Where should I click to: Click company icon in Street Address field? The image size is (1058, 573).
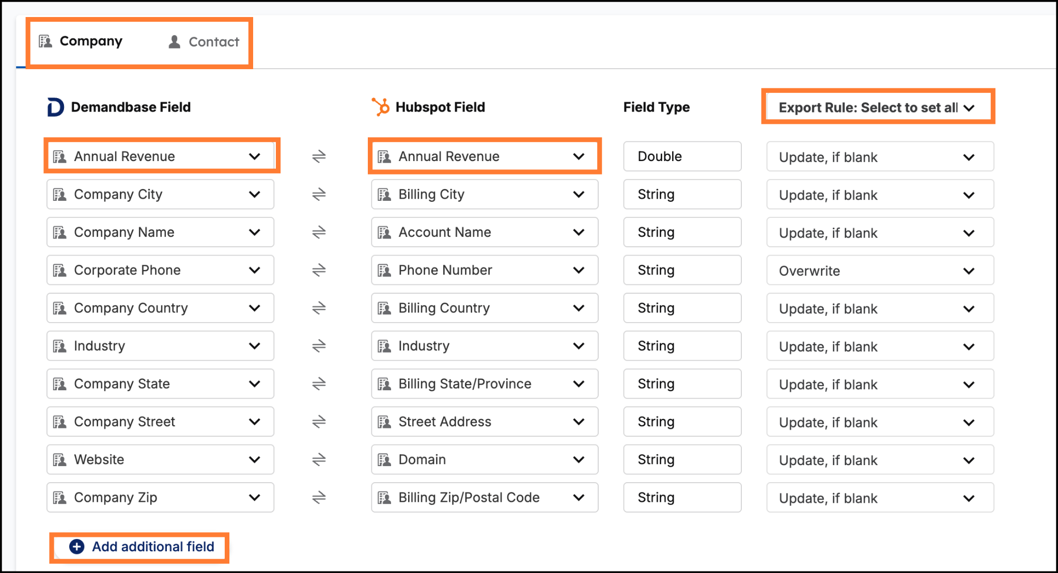point(384,422)
